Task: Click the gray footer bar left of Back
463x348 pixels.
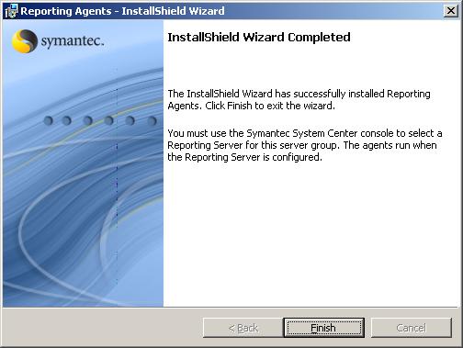Action: [x=103, y=328]
